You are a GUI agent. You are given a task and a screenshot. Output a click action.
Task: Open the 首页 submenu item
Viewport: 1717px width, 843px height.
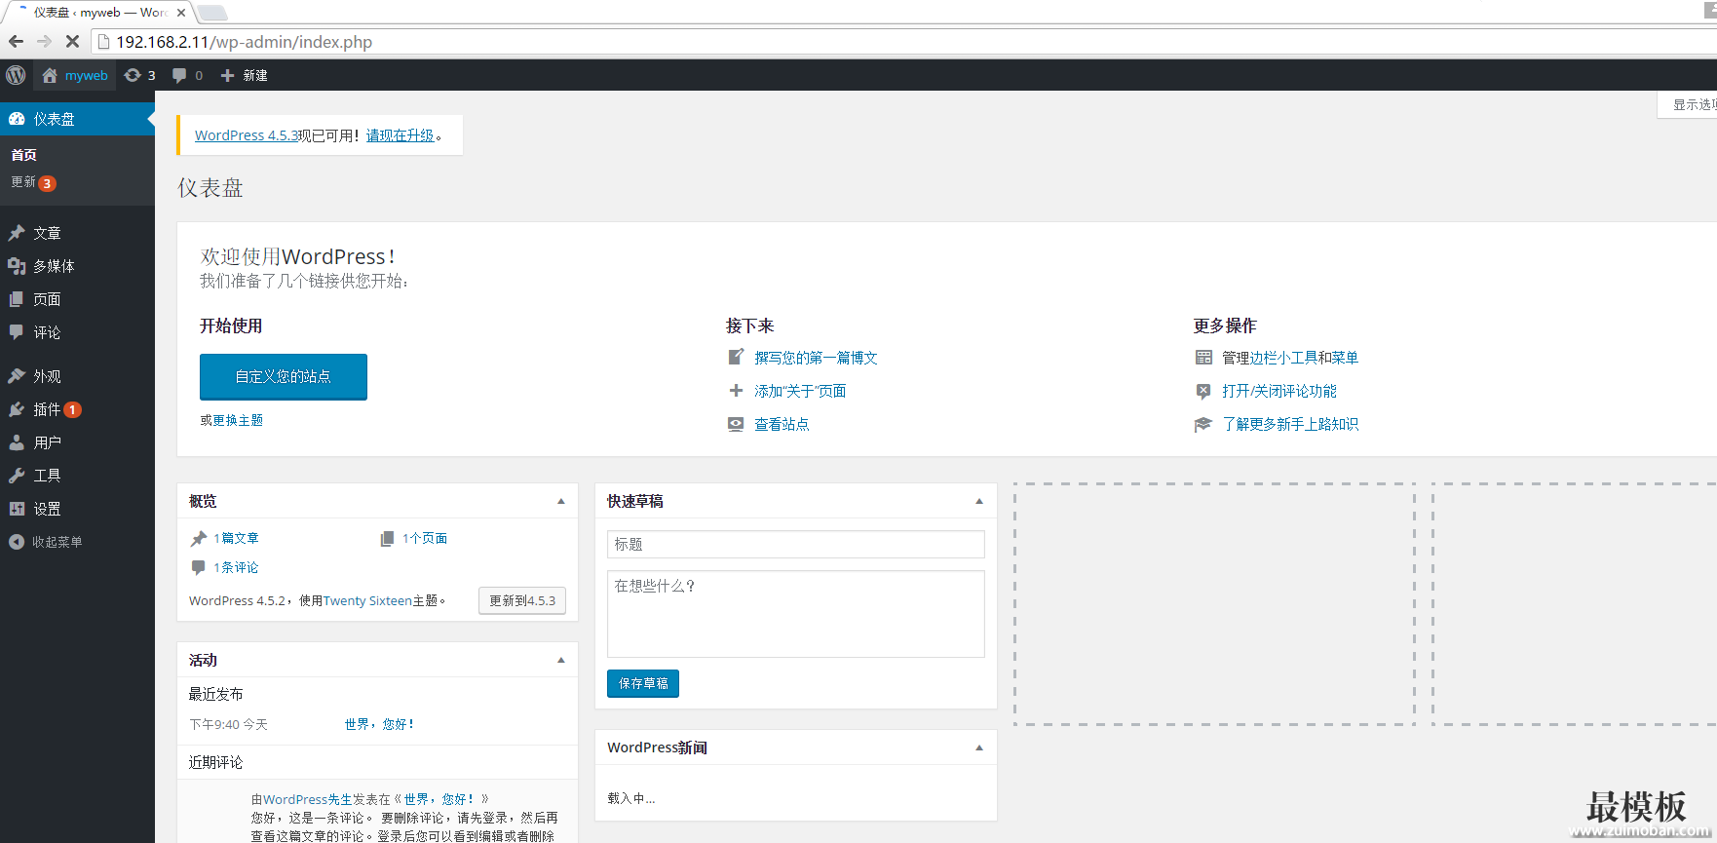(24, 155)
